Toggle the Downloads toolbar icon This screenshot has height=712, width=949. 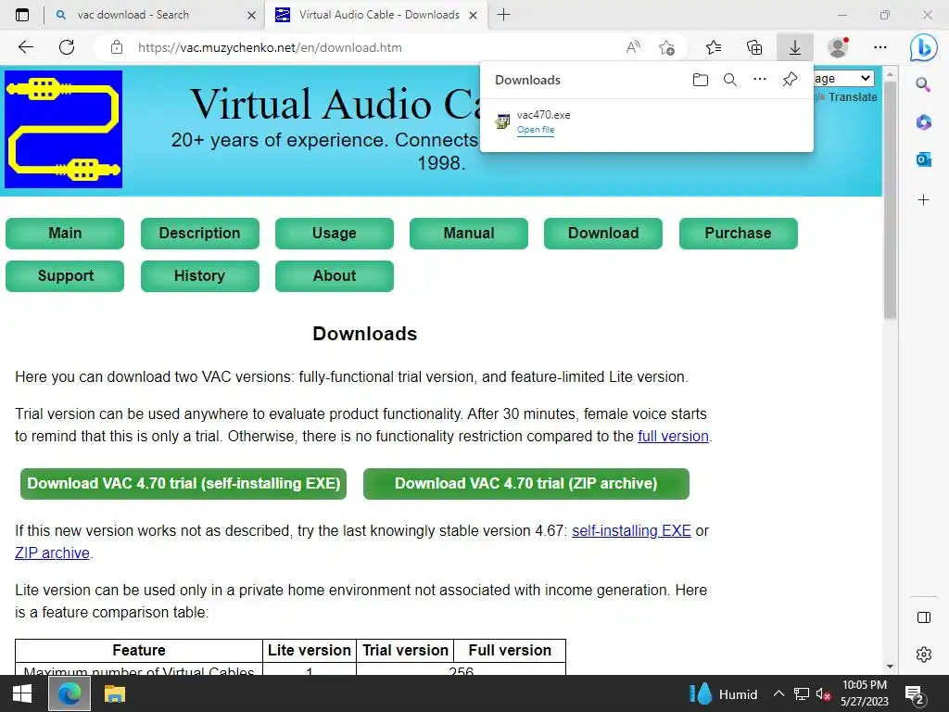pos(794,47)
